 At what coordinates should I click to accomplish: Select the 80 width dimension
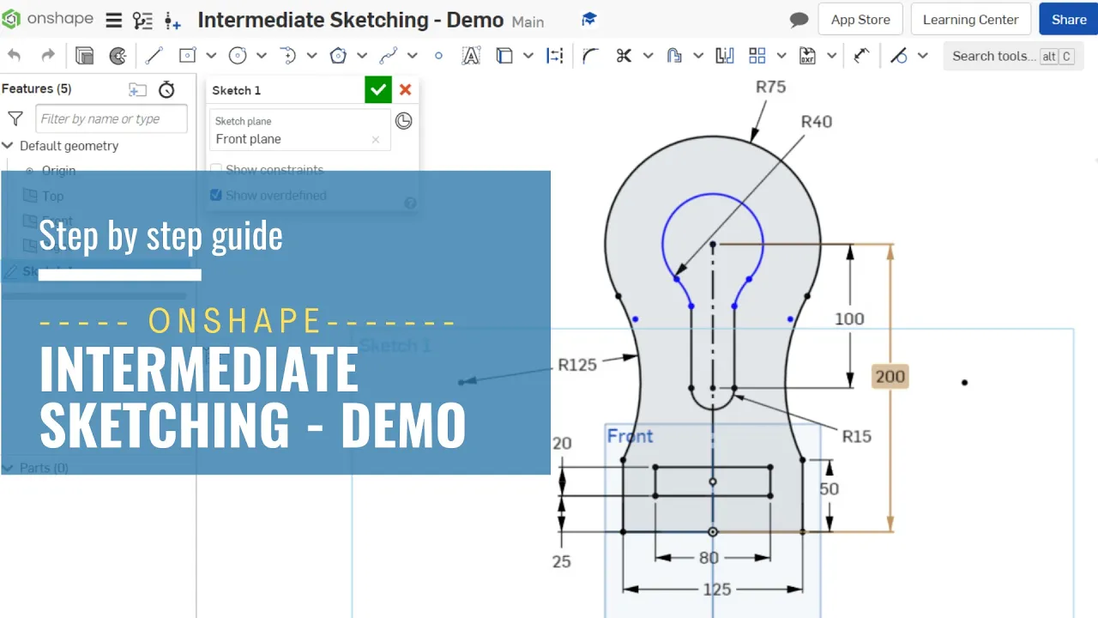tap(709, 558)
